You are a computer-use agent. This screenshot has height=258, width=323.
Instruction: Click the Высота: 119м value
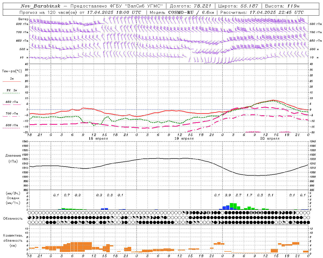click(x=282, y=6)
